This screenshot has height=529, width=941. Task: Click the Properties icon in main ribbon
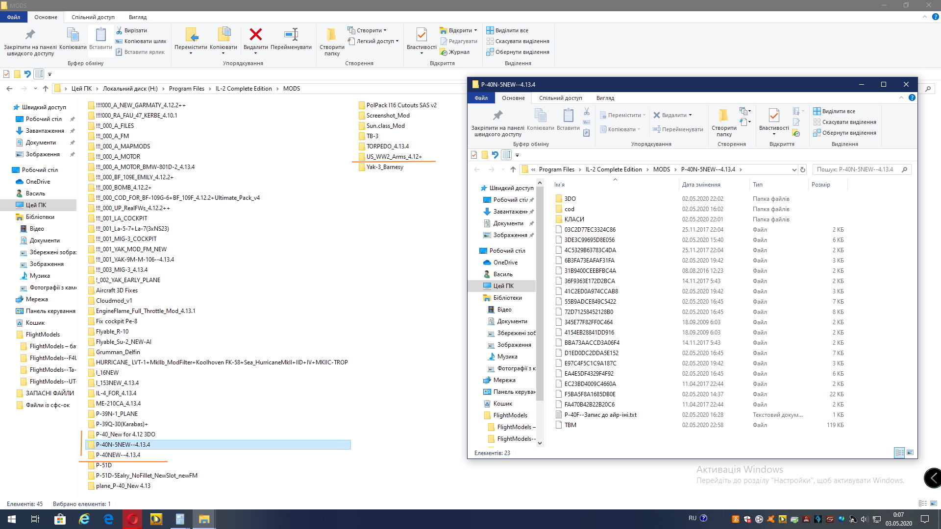(421, 35)
